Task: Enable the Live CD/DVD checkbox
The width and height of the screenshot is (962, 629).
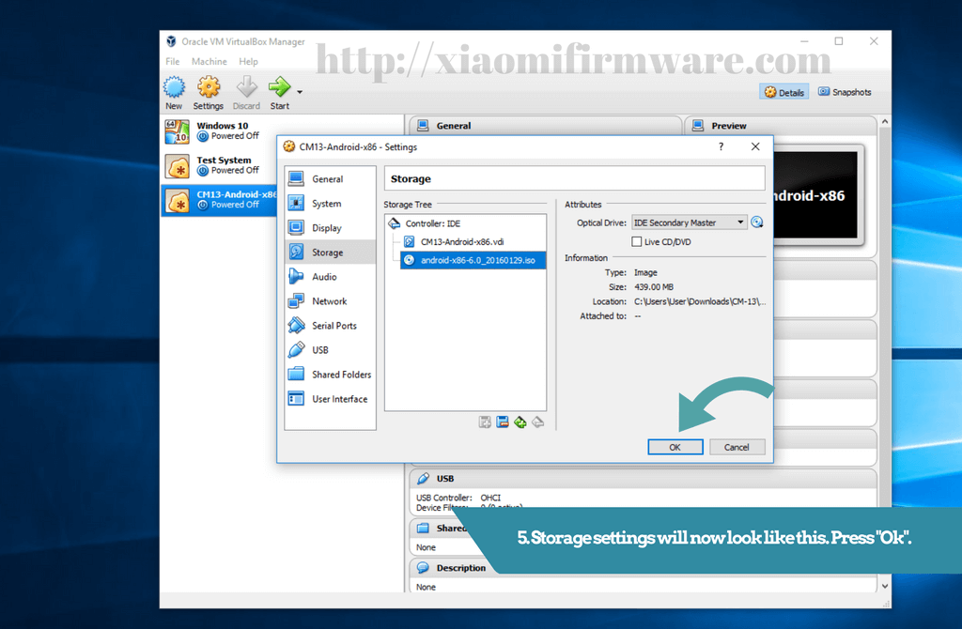Action: (x=637, y=241)
